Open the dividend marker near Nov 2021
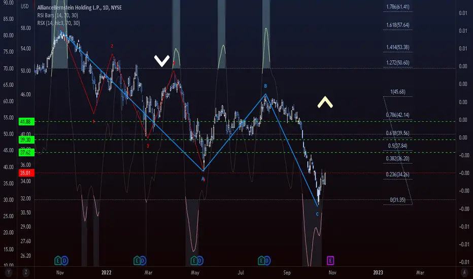 tap(64, 260)
